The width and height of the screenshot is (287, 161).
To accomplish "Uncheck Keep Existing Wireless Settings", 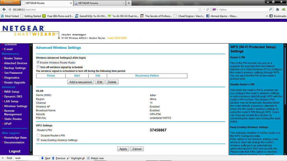I will coord(38,140).
